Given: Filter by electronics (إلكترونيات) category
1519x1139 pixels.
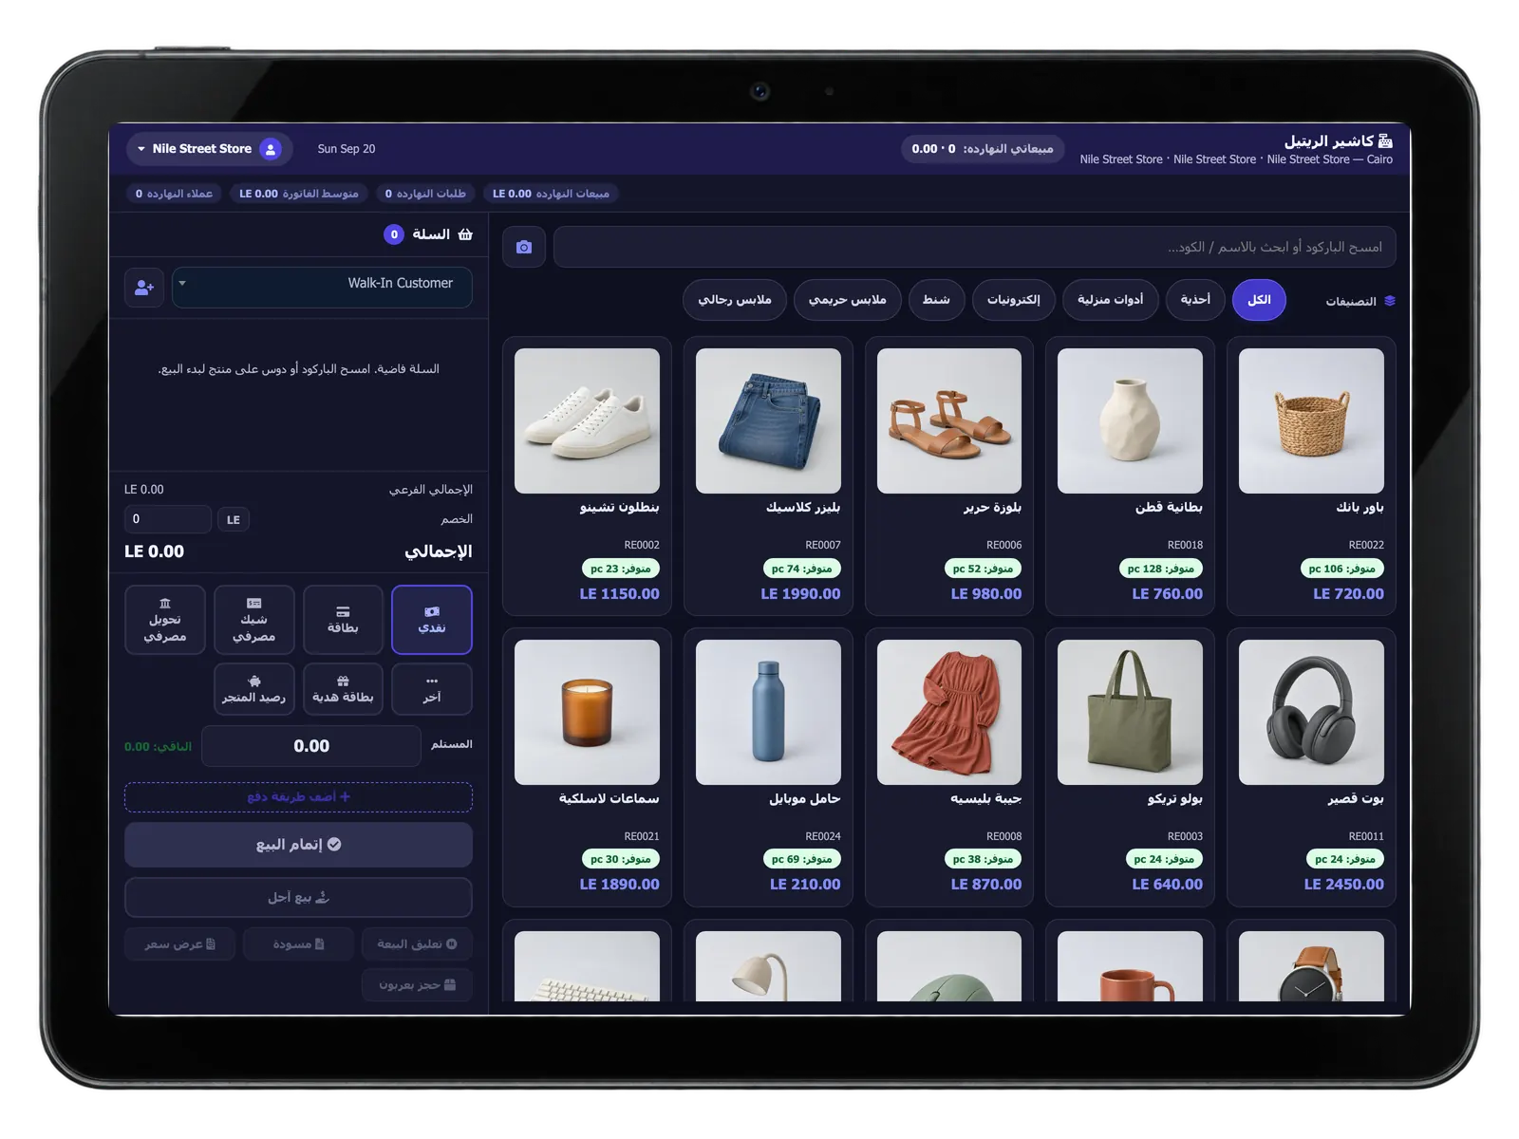Looking at the screenshot, I should click(x=1013, y=300).
